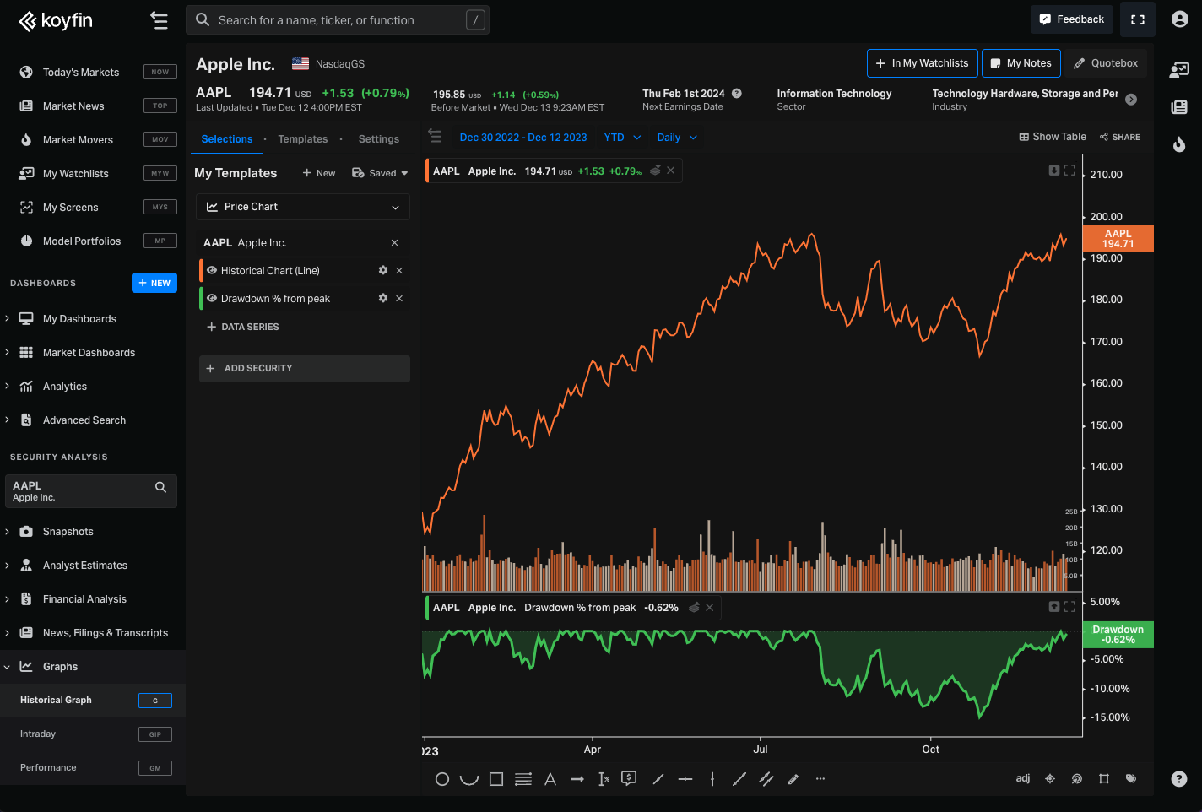Click the YTD date range control
1202x812 pixels.
[x=621, y=137]
